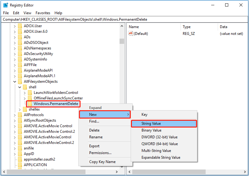Expand the LaunchWorkfoldersControl key

24,93
